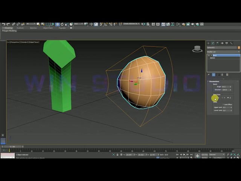Open Schematic View icon
Screen dimensions: 241x181
tap(172, 24)
